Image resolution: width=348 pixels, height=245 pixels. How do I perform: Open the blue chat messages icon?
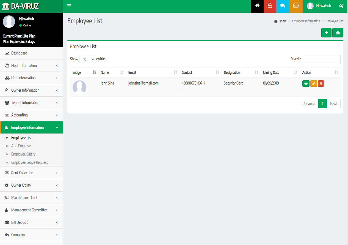283,6
